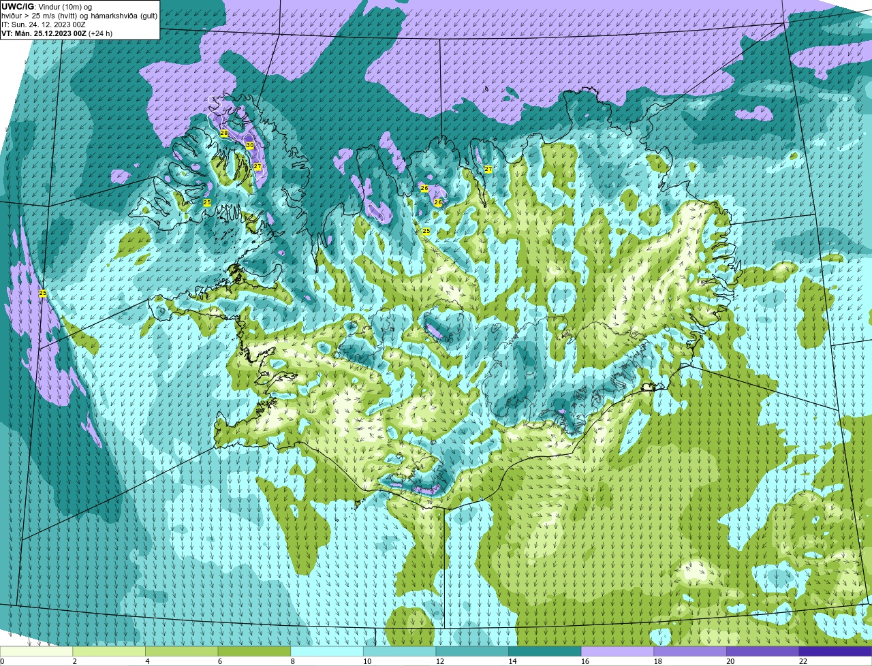This screenshot has width=872, height=666.
Task: Click the yellow 27 label just below 30
Action: tap(257, 166)
